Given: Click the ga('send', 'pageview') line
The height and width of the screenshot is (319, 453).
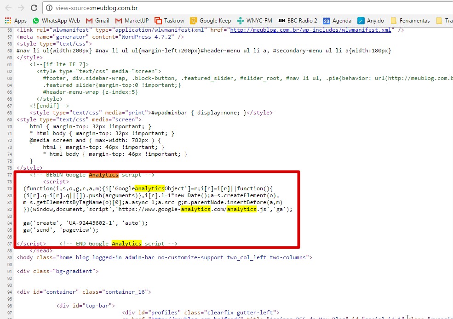Looking at the screenshot, I should (x=61, y=230).
